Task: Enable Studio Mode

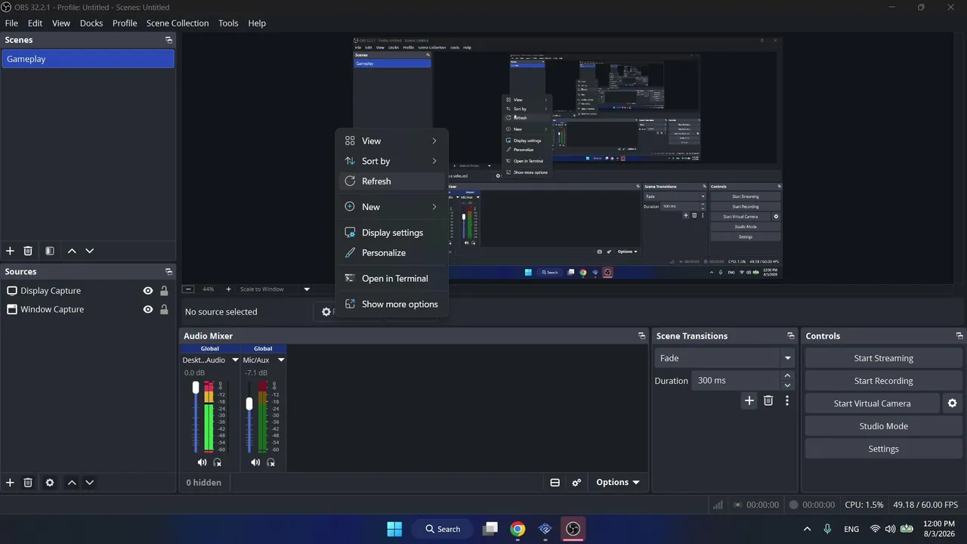Action: click(883, 426)
